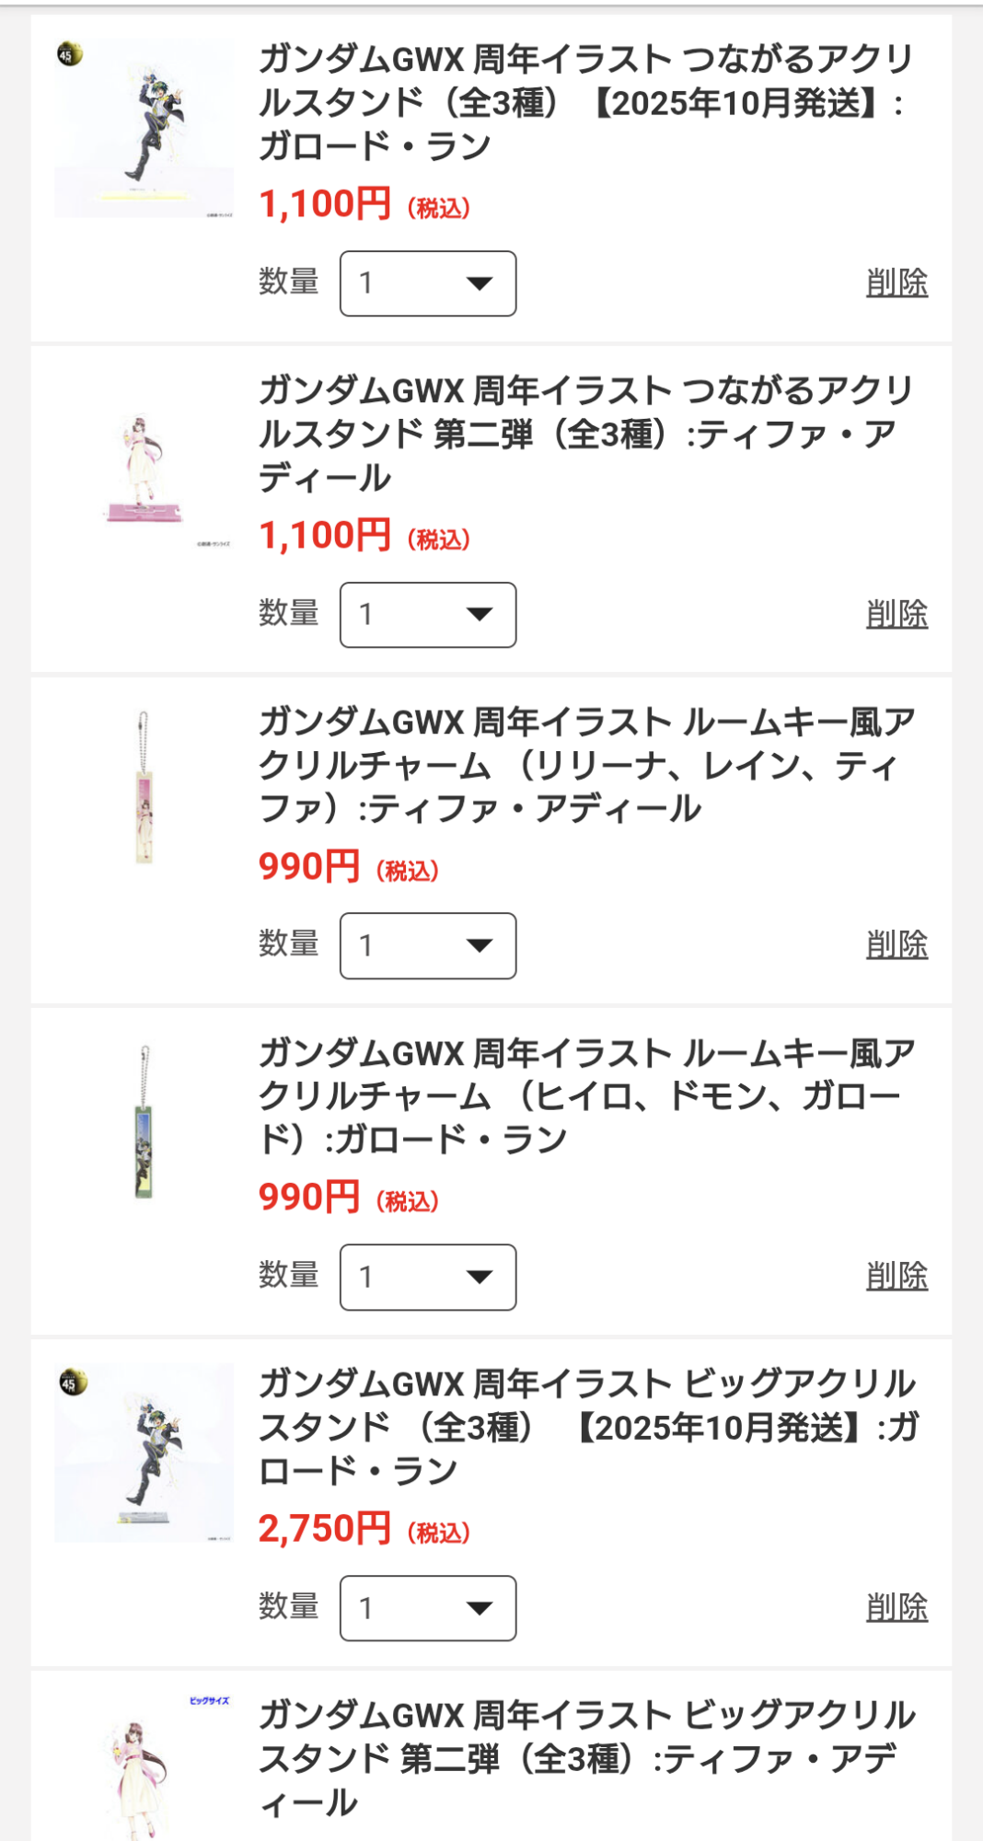Image resolution: width=983 pixels, height=1841 pixels.
Task: Delete (削除) Garrod つながるアクリルスタンド from cart
Action: (896, 284)
